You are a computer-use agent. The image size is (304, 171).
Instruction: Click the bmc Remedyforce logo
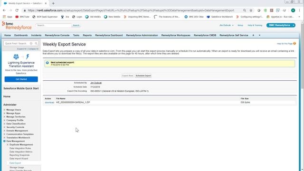click(17, 26)
